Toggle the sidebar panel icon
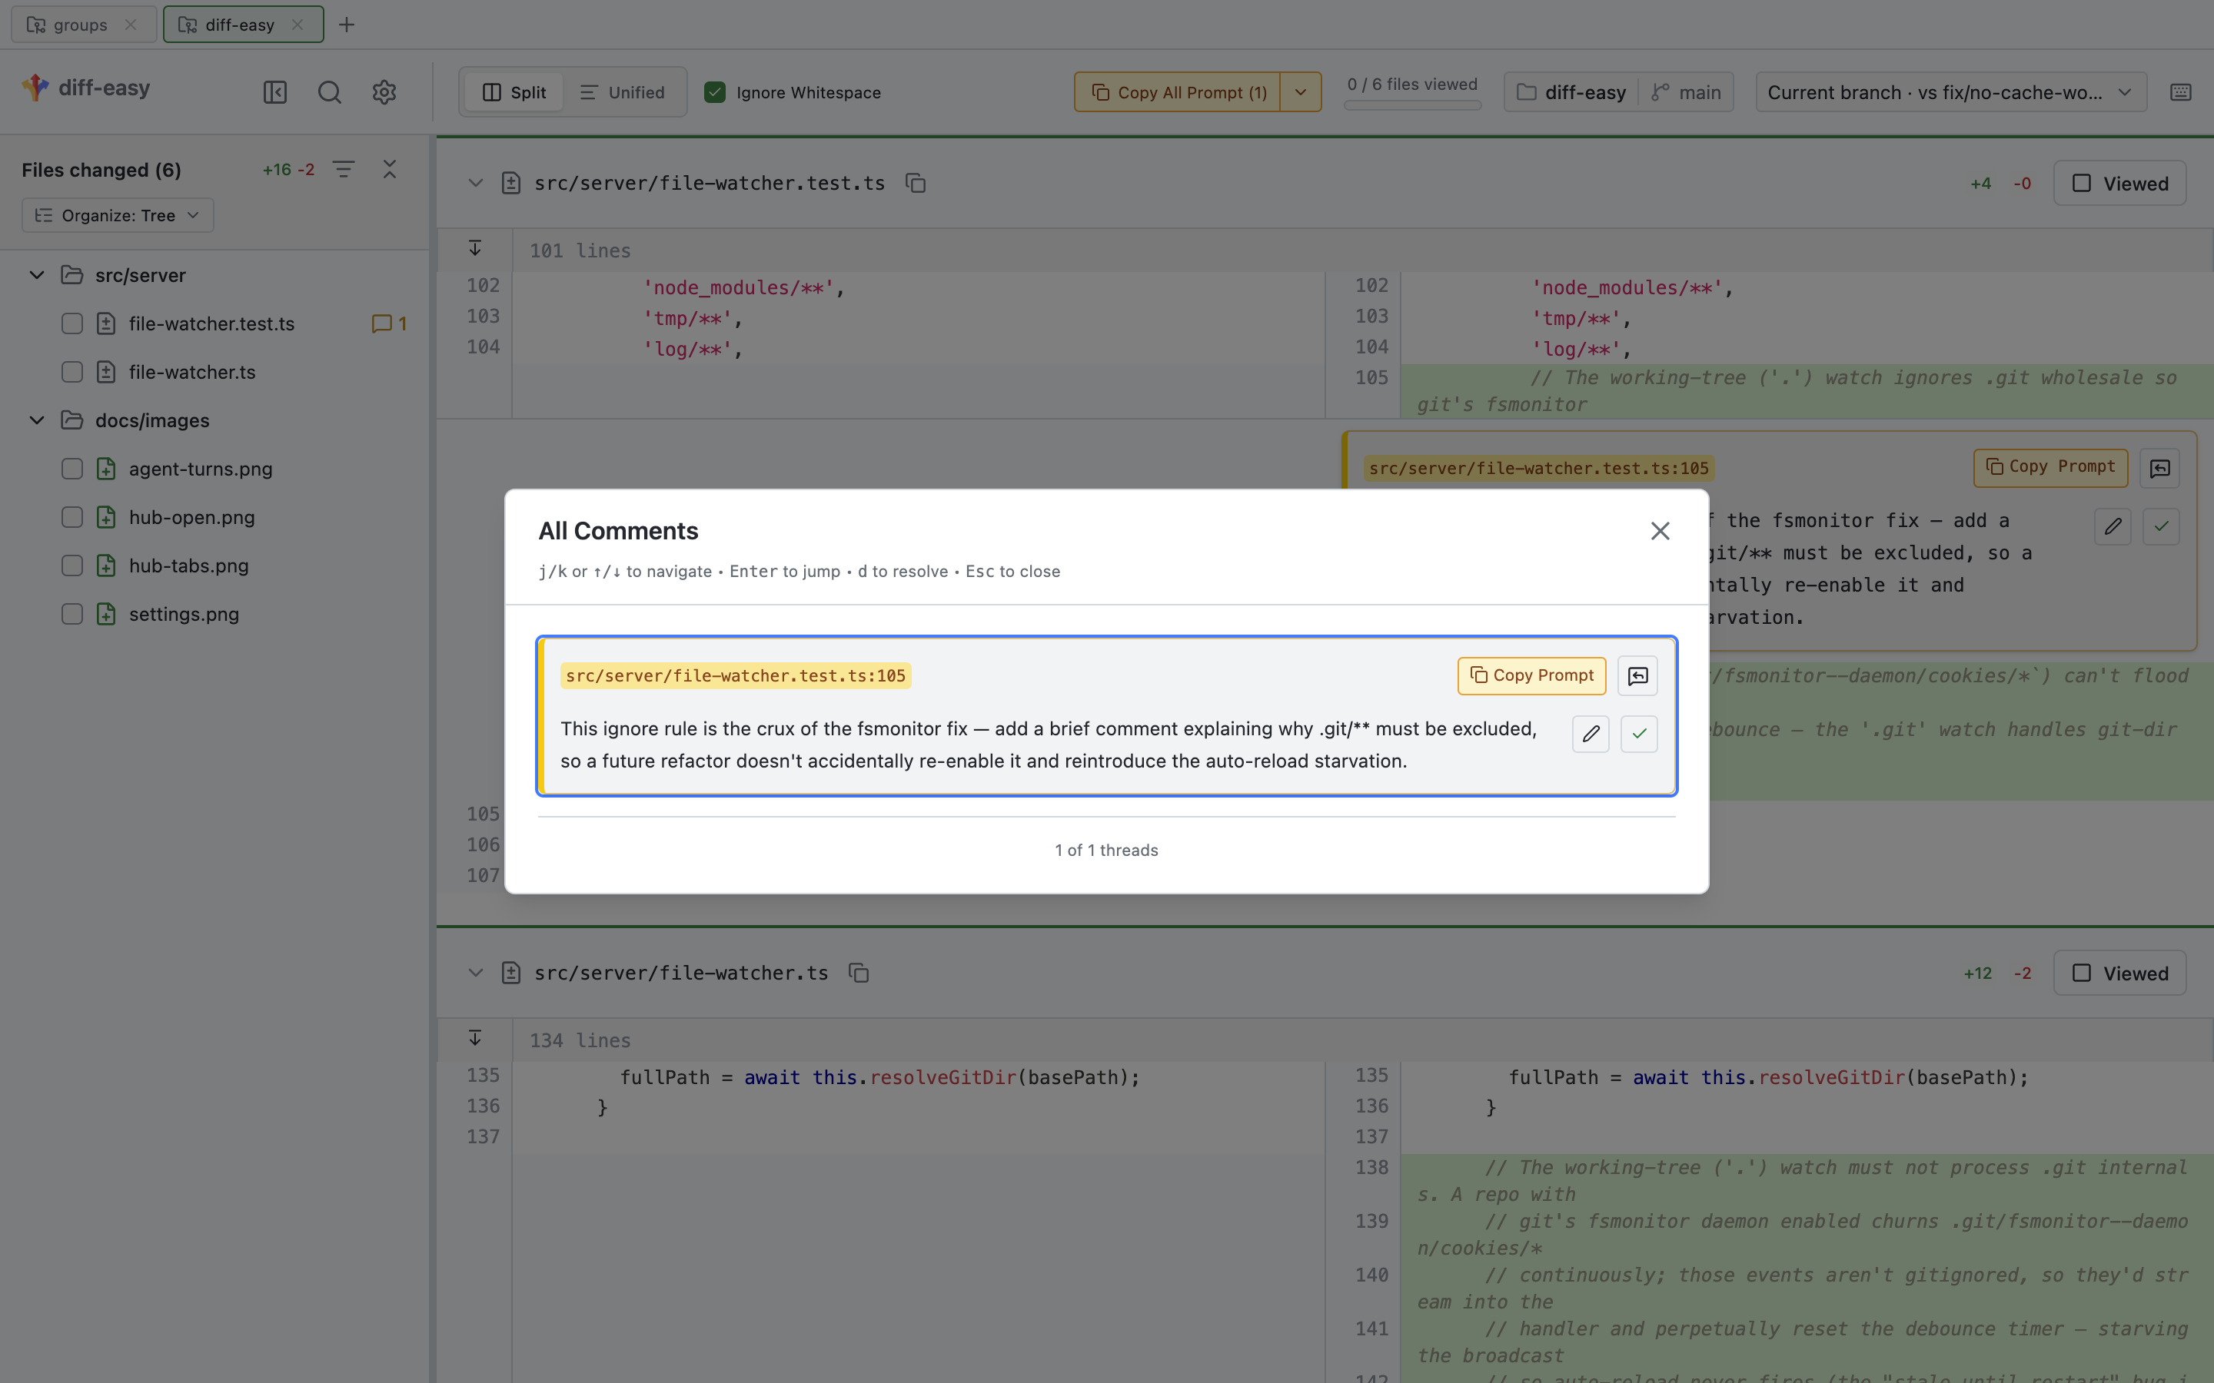The image size is (2214, 1383). click(x=274, y=92)
